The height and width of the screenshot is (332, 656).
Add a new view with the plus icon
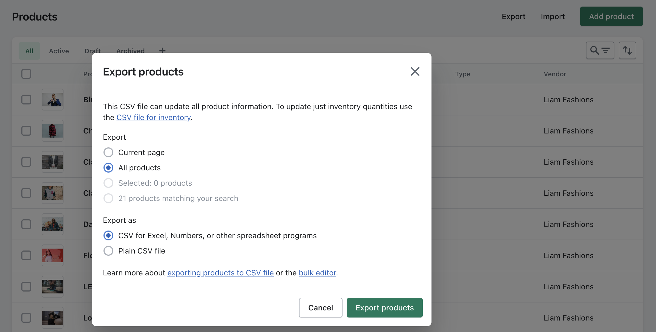click(162, 50)
